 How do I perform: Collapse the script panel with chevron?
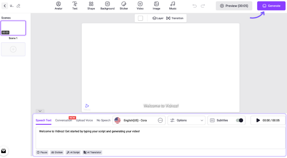(40, 111)
